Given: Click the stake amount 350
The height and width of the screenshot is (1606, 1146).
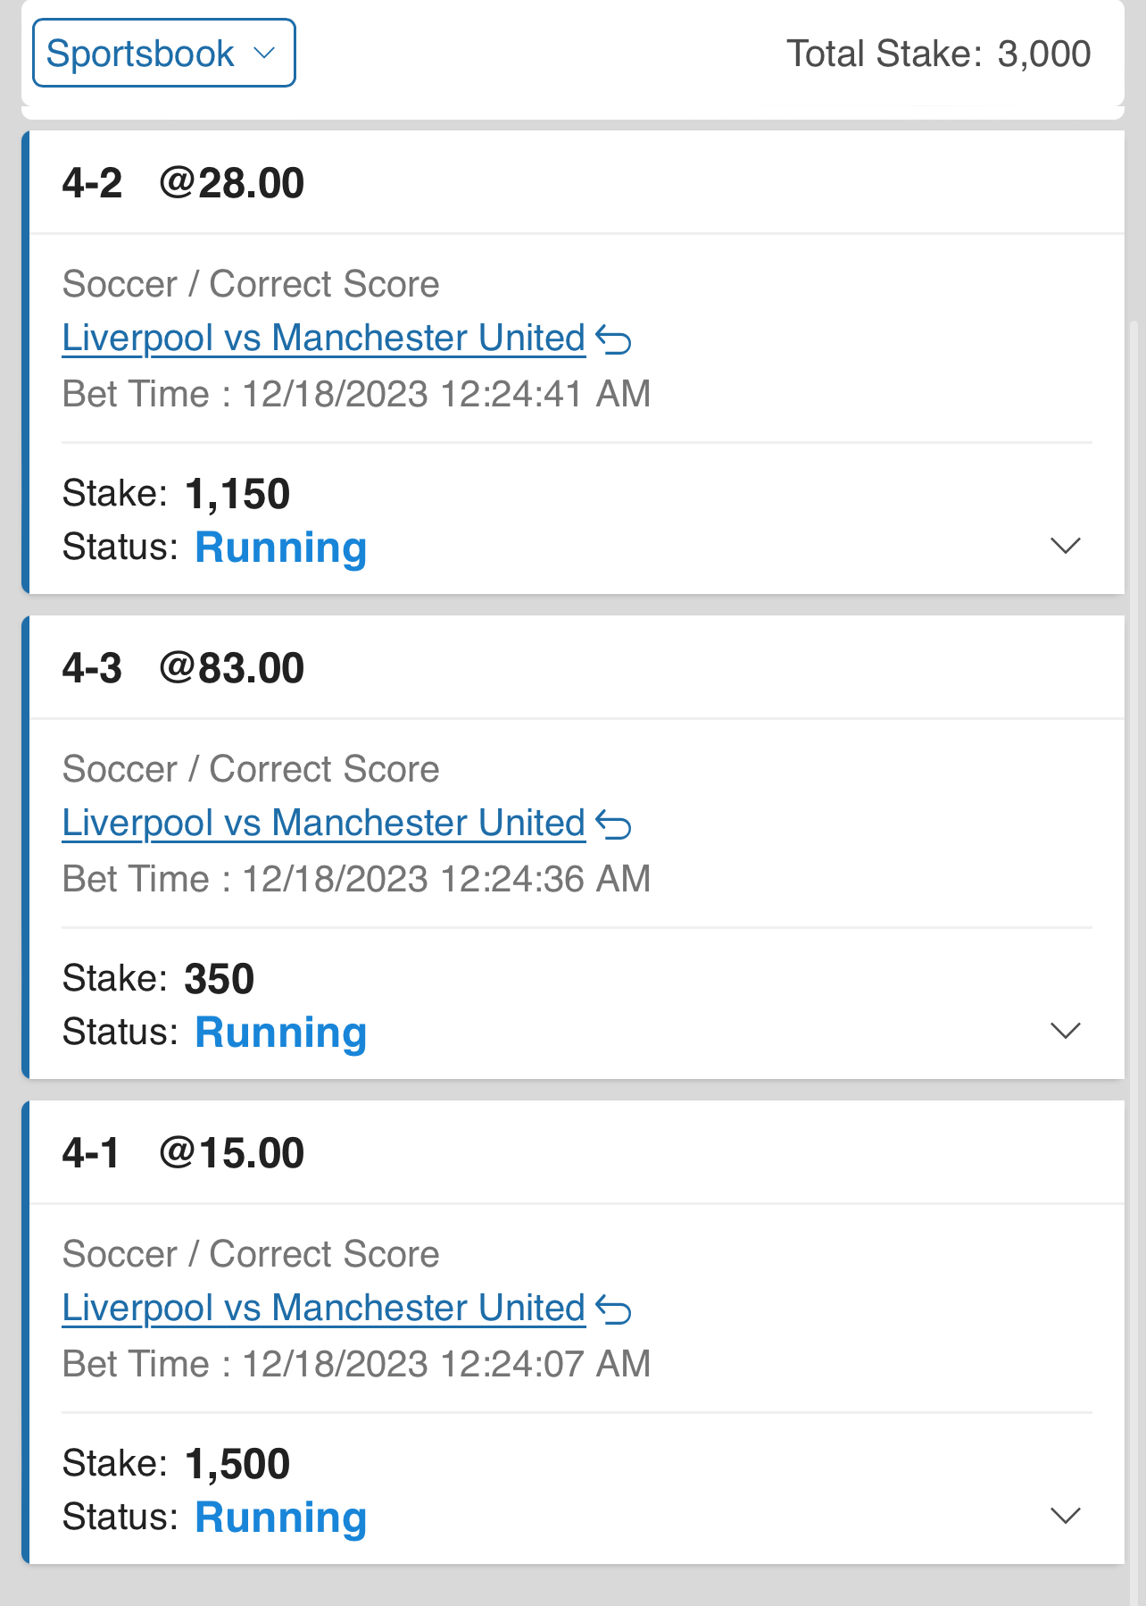Looking at the screenshot, I should pyautogui.click(x=220, y=979).
